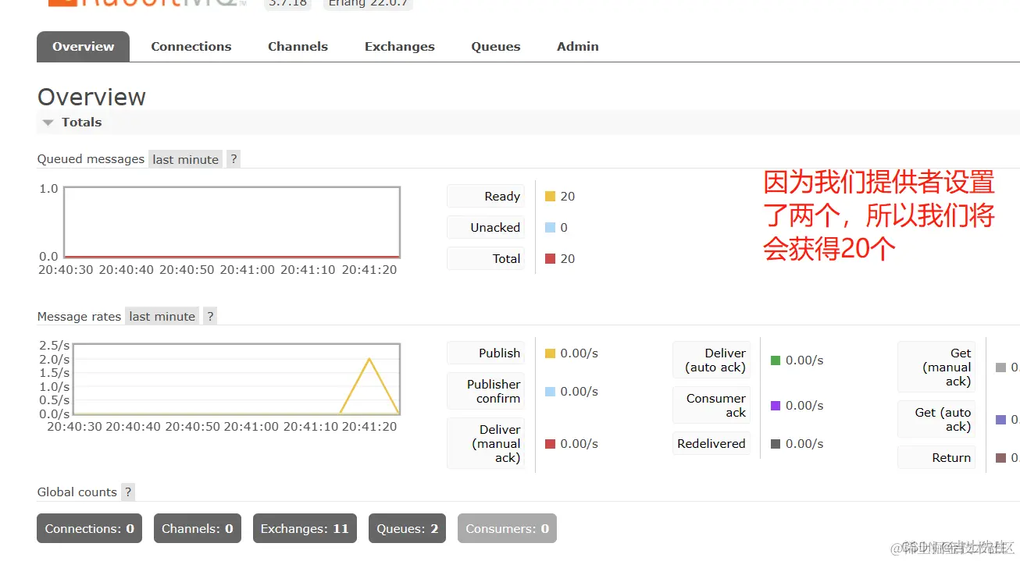Click the purple Consumer ack swatch
The image size is (1020, 561).
(x=776, y=406)
